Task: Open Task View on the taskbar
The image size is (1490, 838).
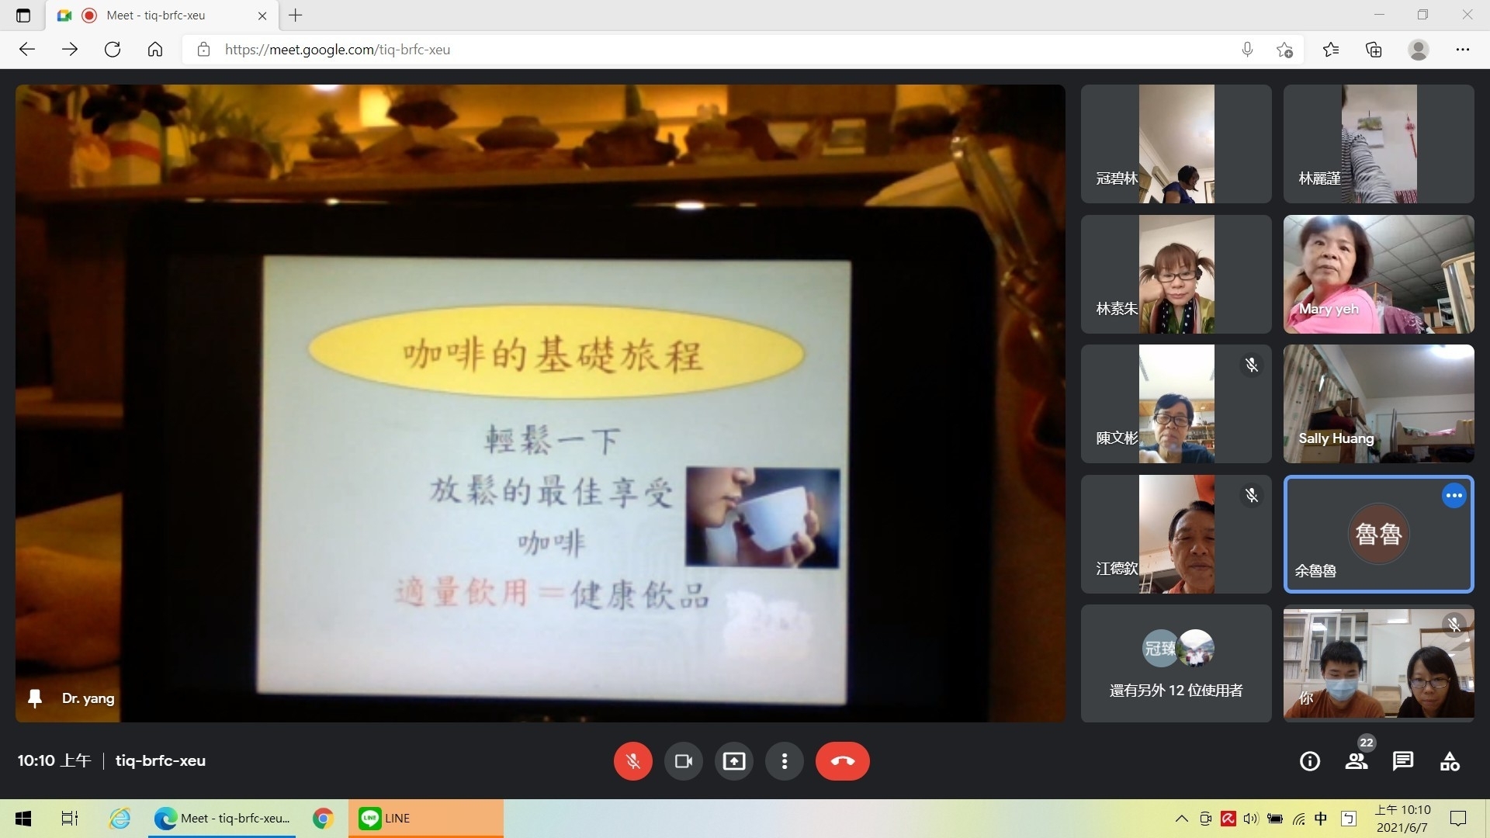Action: pos(70,819)
